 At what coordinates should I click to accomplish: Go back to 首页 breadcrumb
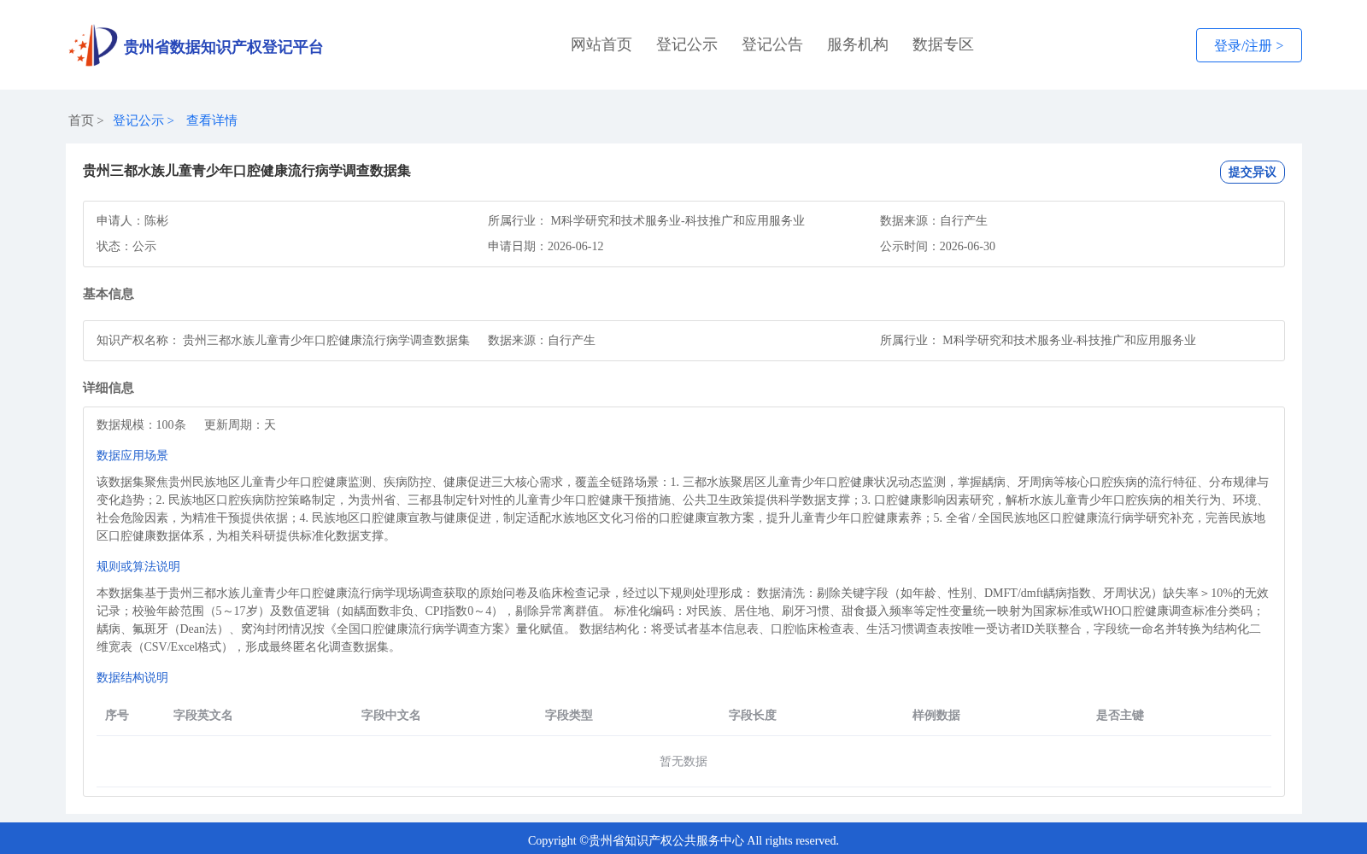coord(81,120)
